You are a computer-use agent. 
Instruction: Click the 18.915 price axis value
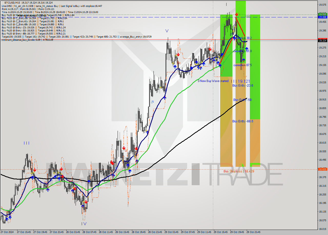tap(323, 99)
